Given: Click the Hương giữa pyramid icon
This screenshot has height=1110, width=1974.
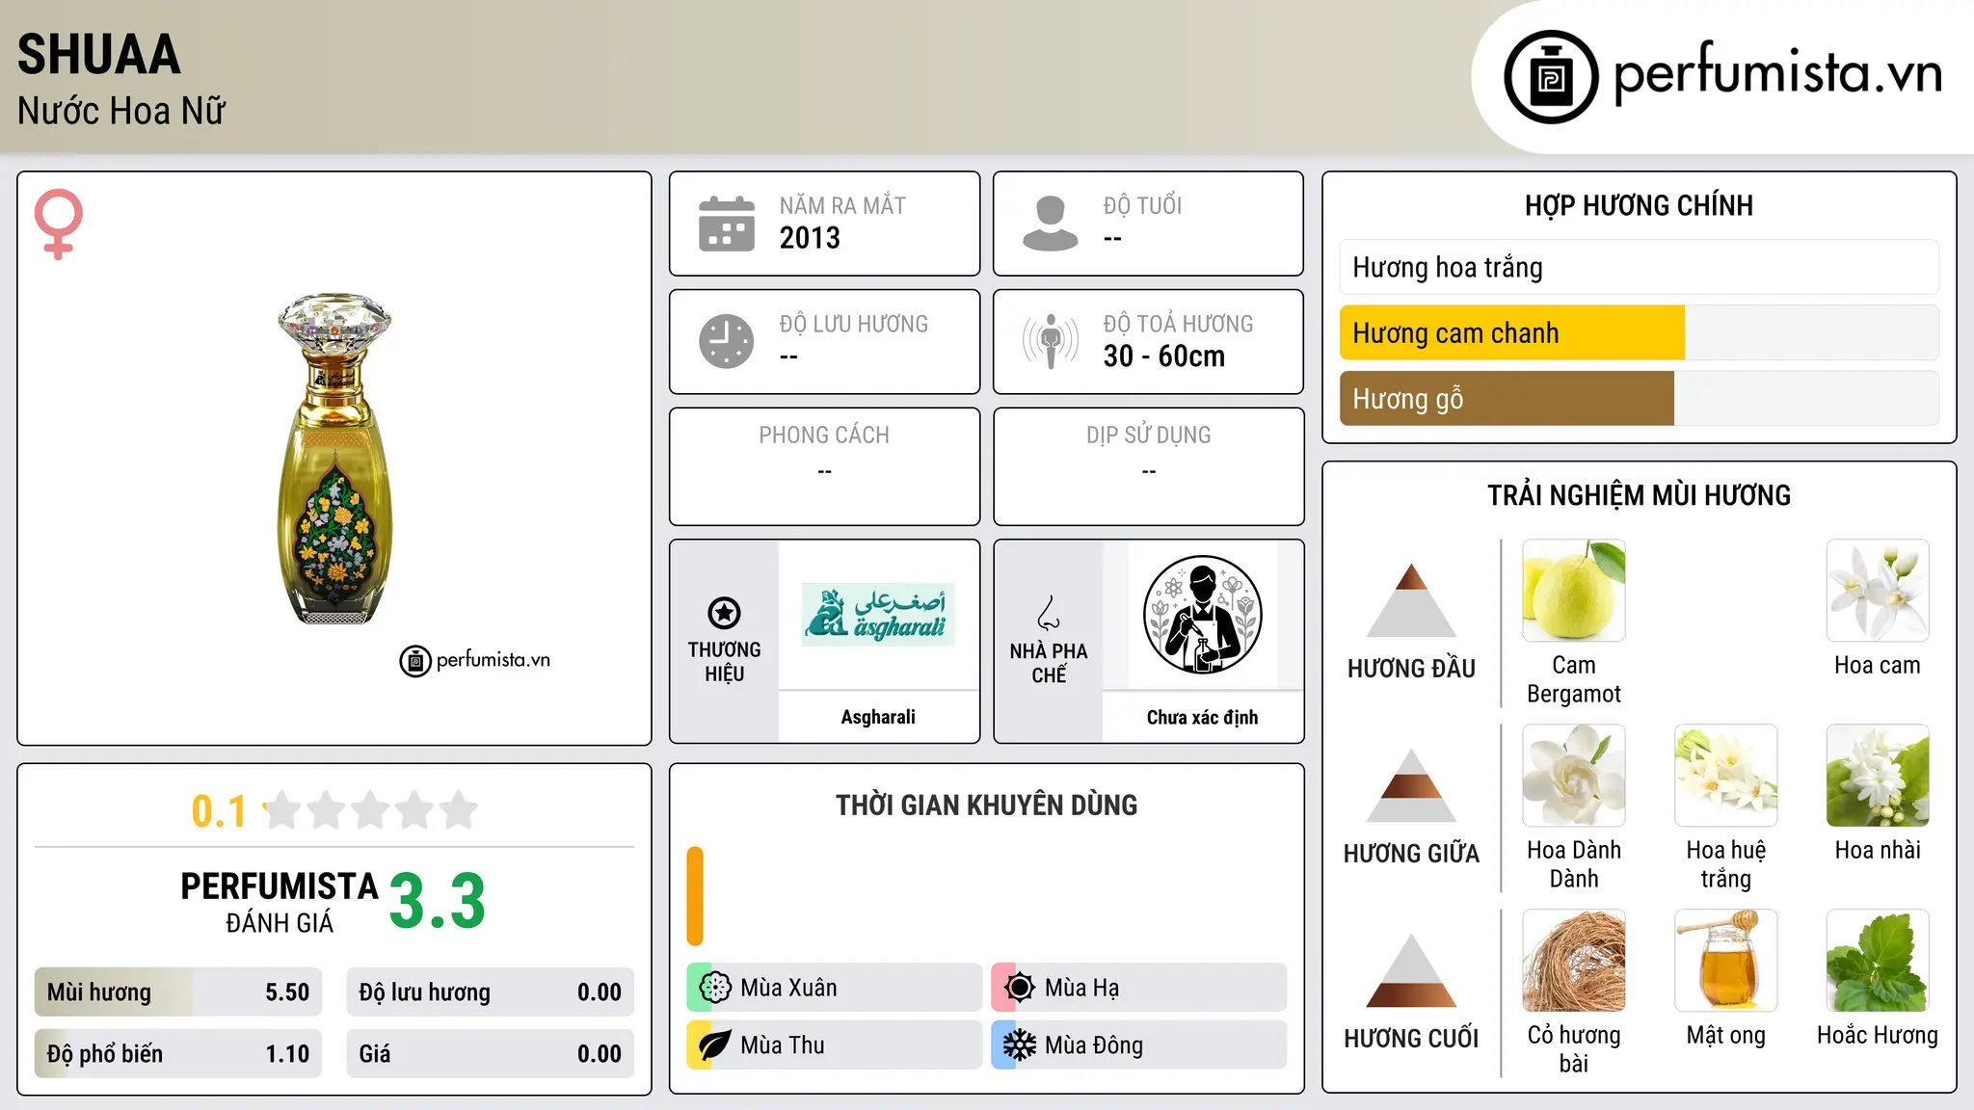Looking at the screenshot, I should 1411,785.
